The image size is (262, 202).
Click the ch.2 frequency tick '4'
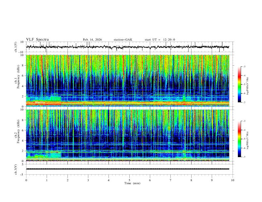[x=23, y=141]
